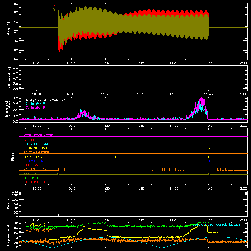Click the cyan 'Collimator 8' legend label

click(x=35, y=104)
